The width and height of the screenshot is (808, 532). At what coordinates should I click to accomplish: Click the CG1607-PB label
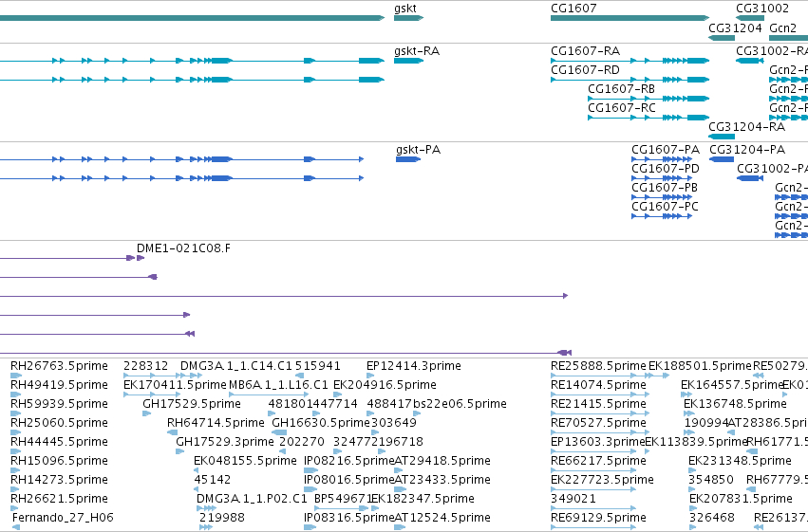pos(665,188)
